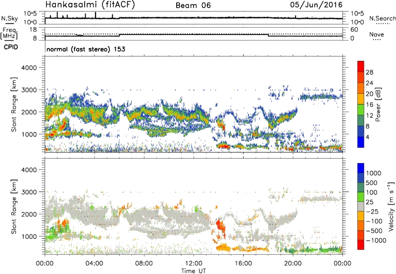
Task: Click the gray segment of velocity colorbar
Action: pyautogui.click(x=361, y=207)
